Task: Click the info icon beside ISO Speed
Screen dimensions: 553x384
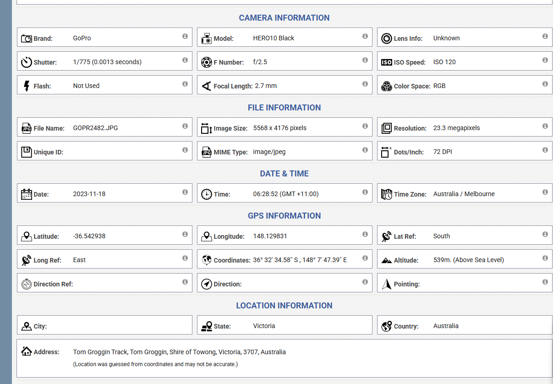Action: click(x=545, y=60)
